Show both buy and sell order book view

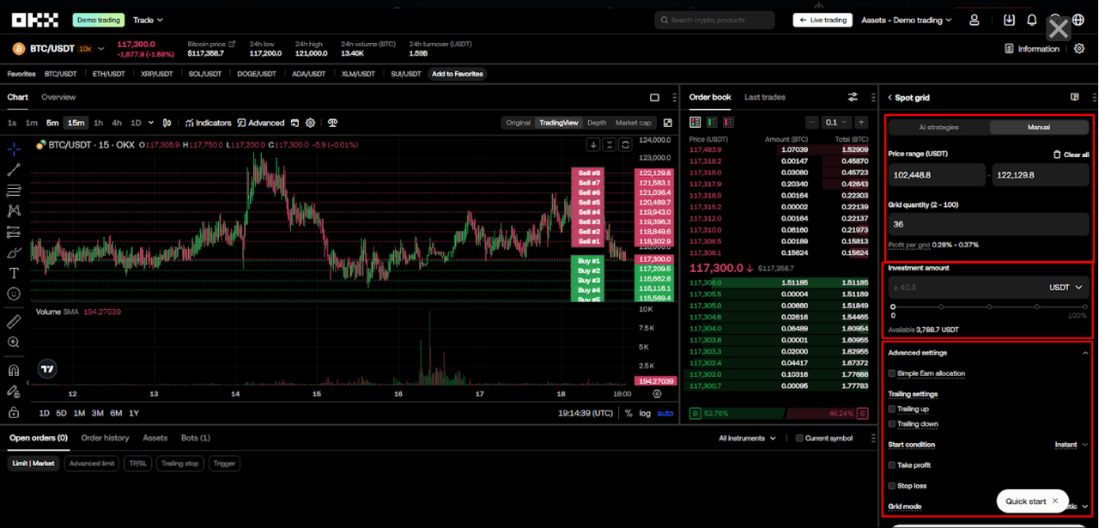(695, 123)
